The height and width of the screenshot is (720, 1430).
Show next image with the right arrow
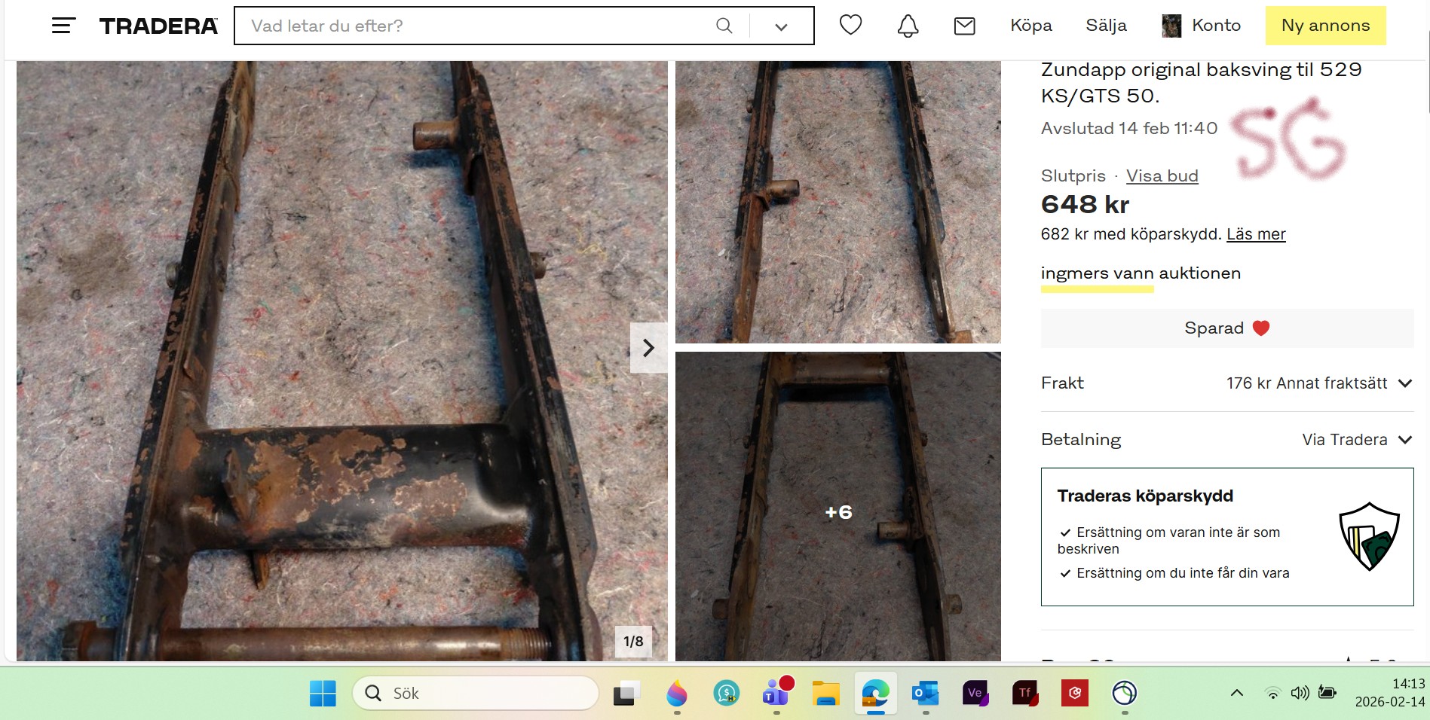click(648, 348)
